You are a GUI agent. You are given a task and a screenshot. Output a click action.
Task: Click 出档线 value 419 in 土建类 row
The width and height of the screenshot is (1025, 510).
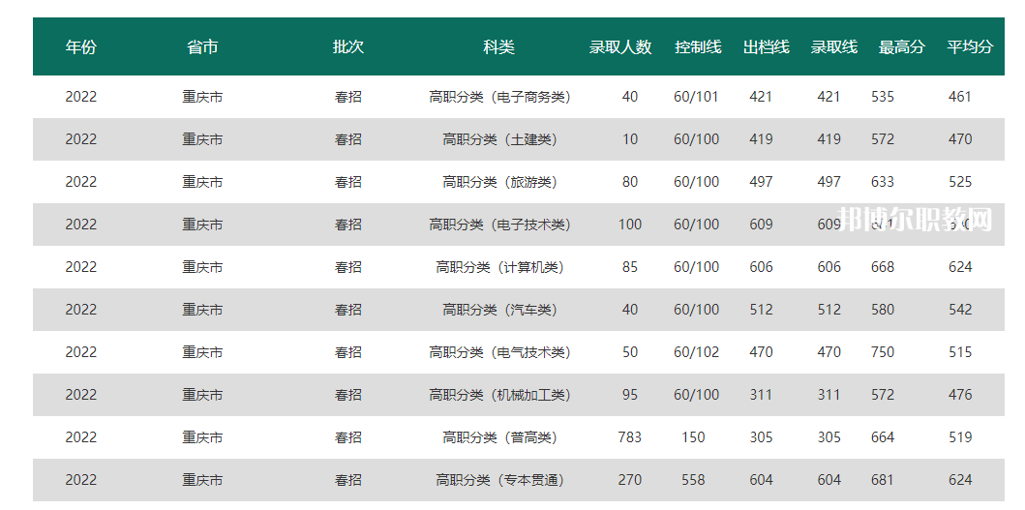pyautogui.click(x=761, y=139)
